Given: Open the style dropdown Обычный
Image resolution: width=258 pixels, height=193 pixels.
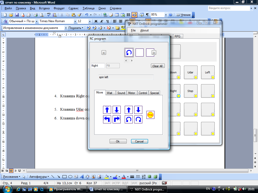Looking at the screenshot, I should 37,21.
